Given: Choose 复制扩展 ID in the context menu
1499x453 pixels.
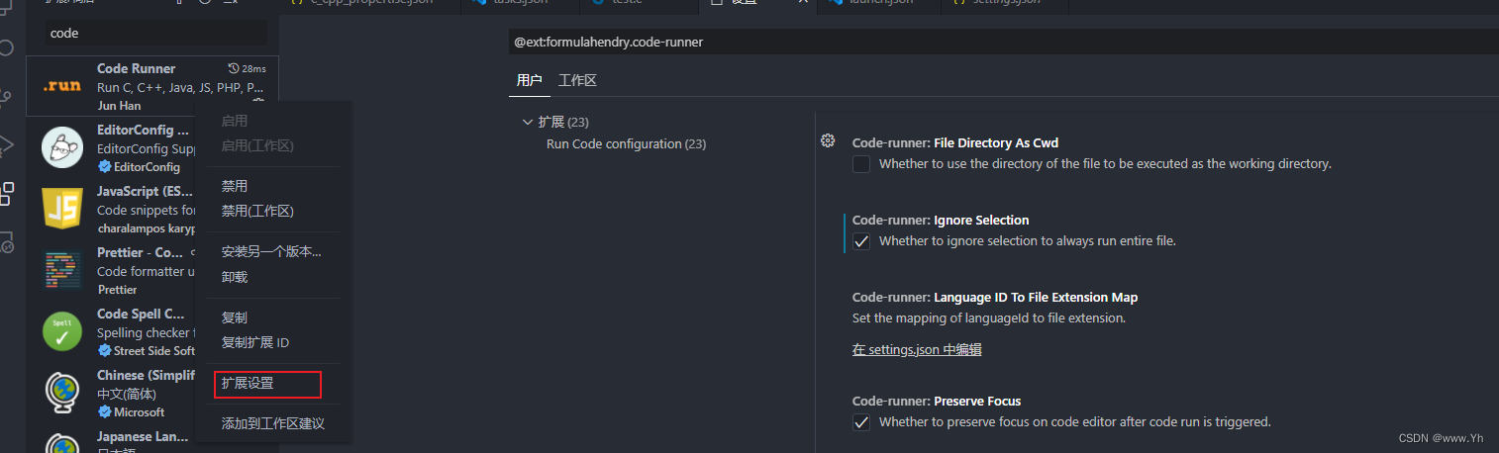Looking at the screenshot, I should click(x=255, y=342).
